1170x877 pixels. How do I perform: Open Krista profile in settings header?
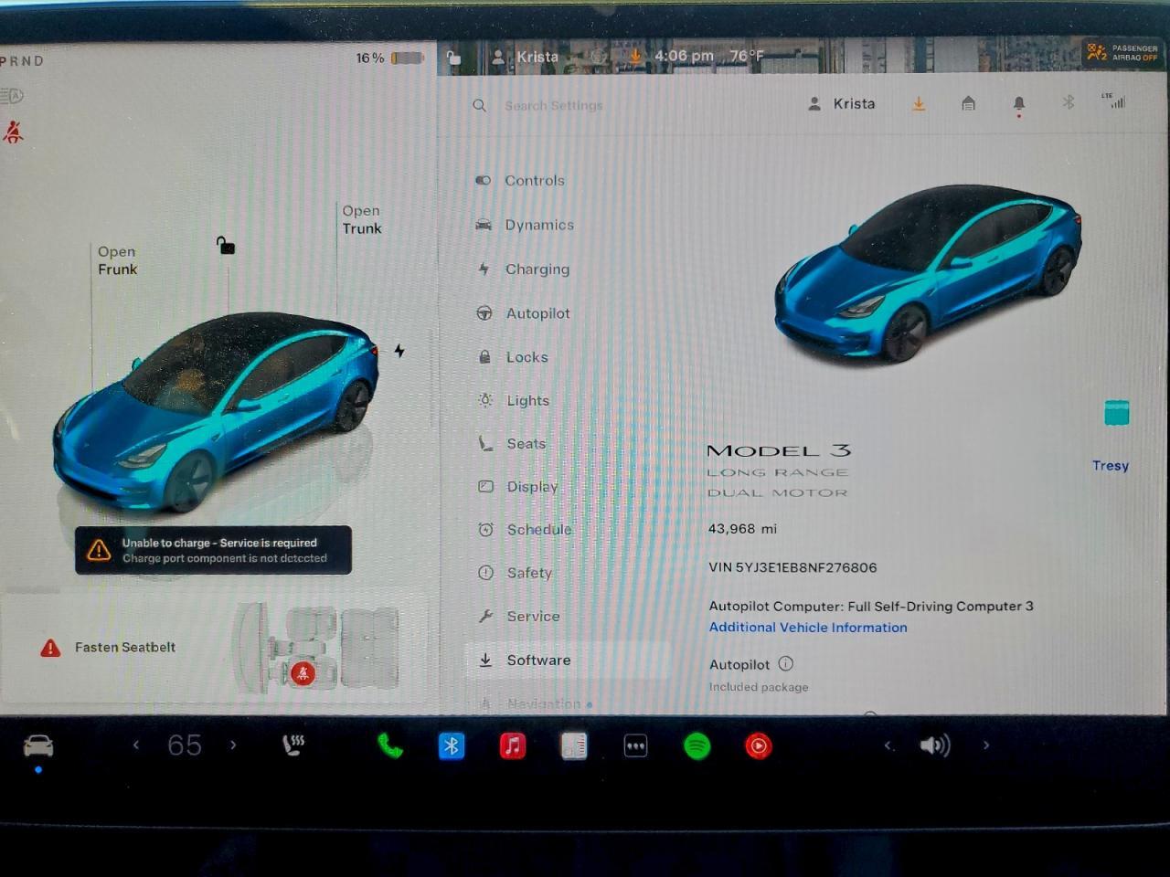pos(842,104)
